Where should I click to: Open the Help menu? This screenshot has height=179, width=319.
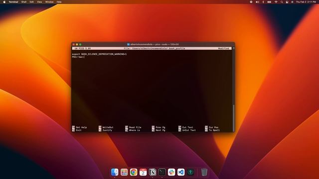pyautogui.click(x=59, y=2)
